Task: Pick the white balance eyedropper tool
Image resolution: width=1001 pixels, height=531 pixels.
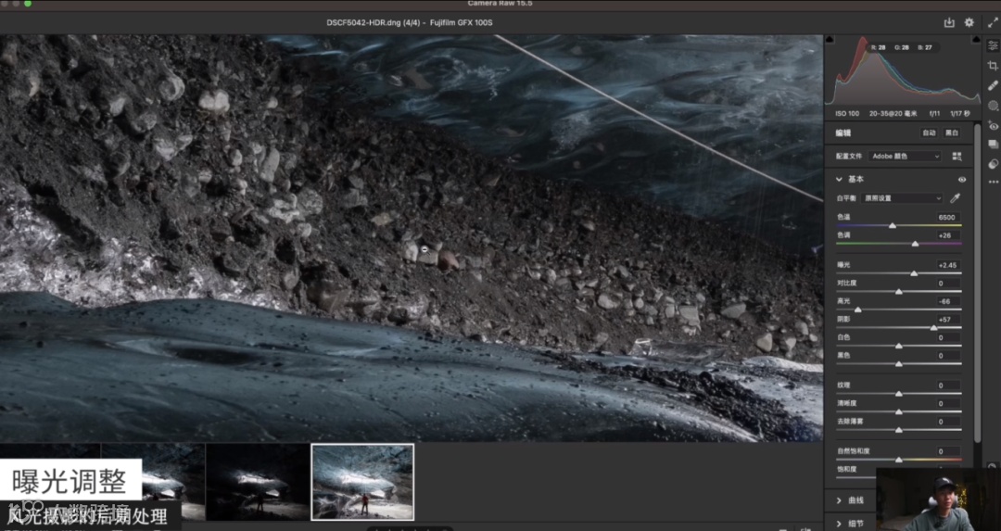Action: click(956, 198)
